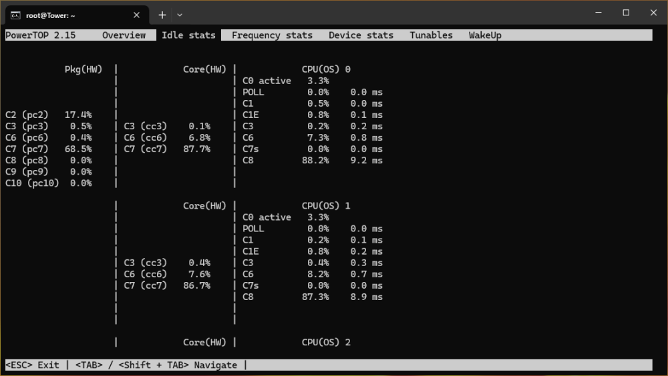Click the C6 (pc6) package row

point(49,138)
